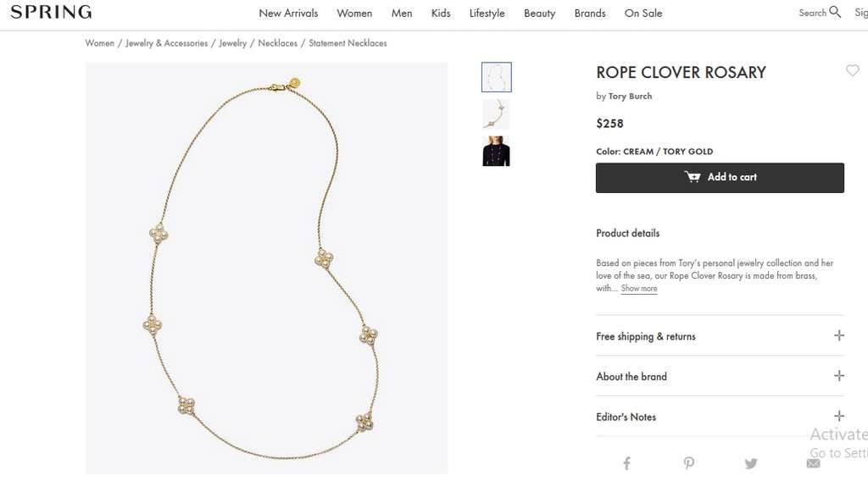Click the search magnifier icon
868x481 pixels.
[835, 12]
